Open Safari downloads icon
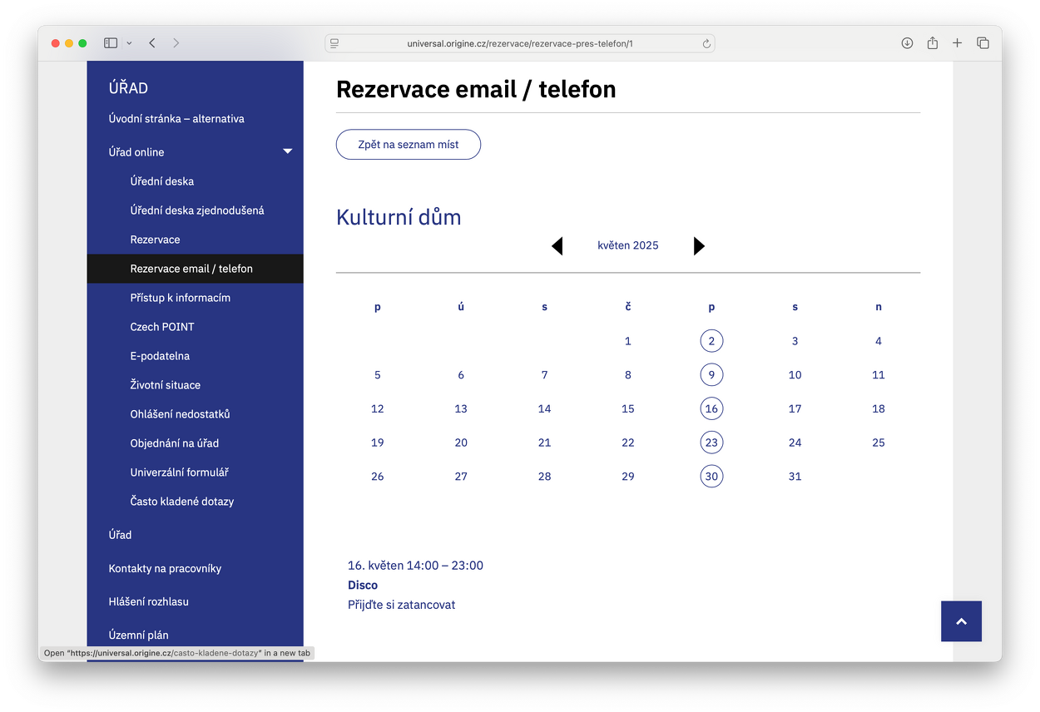1040x712 pixels. click(907, 43)
